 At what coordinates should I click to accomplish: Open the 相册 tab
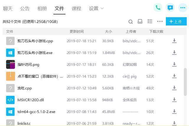(42, 9)
